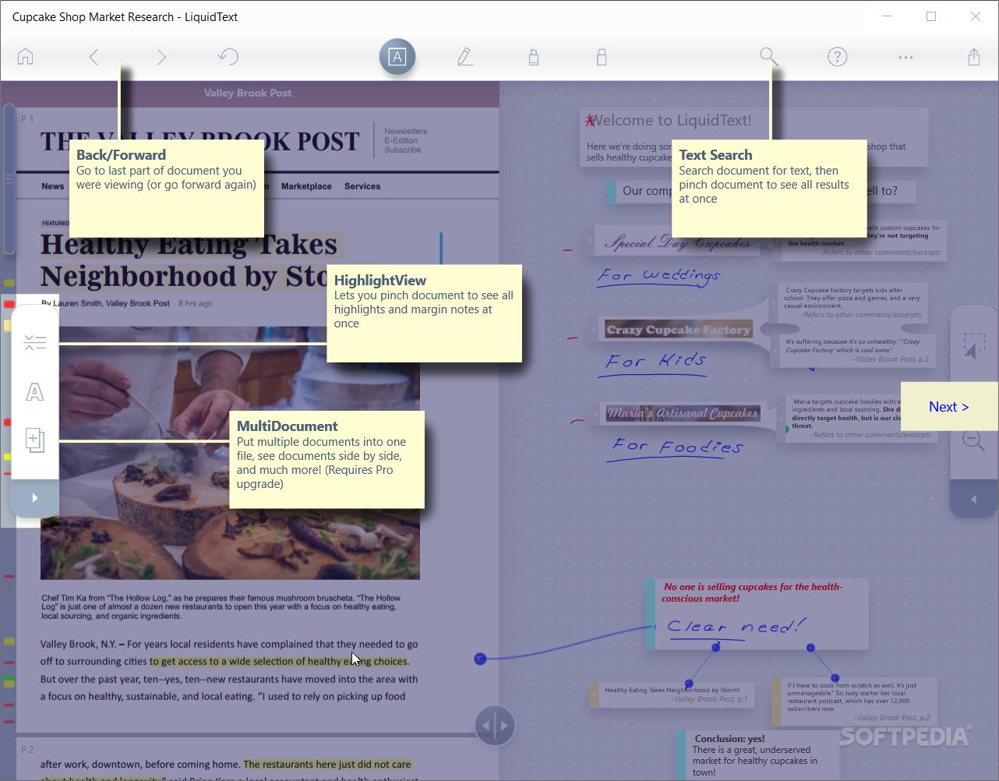The height and width of the screenshot is (781, 999).
Task: Click the Subscribe link
Action: (x=402, y=150)
